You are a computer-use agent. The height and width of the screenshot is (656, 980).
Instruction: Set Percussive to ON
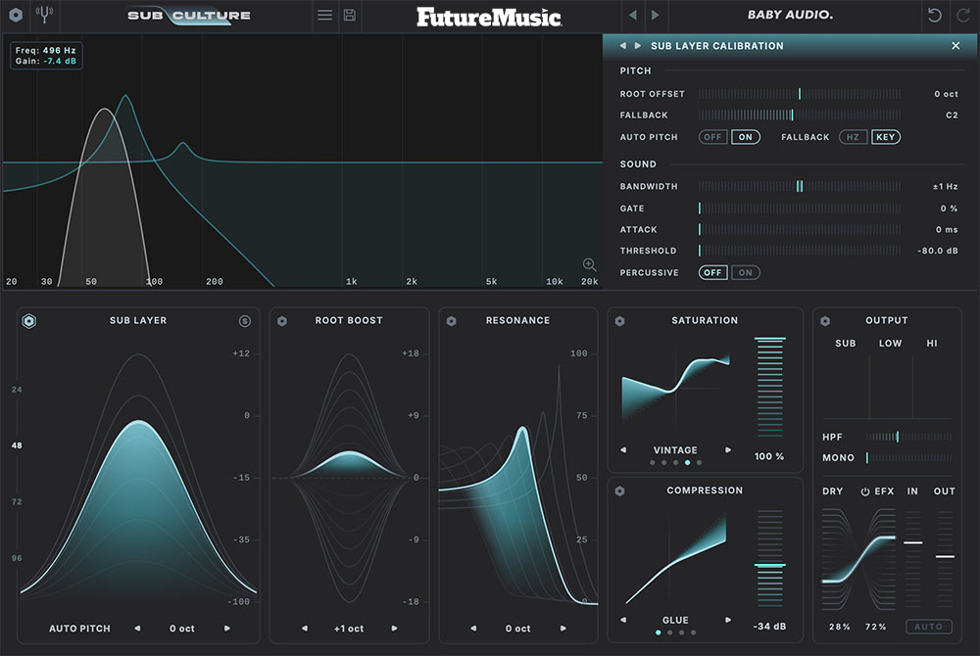(x=746, y=273)
